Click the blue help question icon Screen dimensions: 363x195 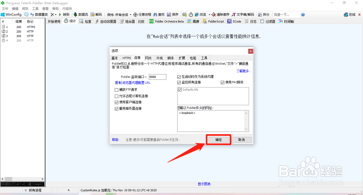[303, 15]
